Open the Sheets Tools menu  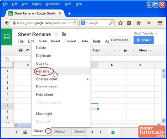97,41
